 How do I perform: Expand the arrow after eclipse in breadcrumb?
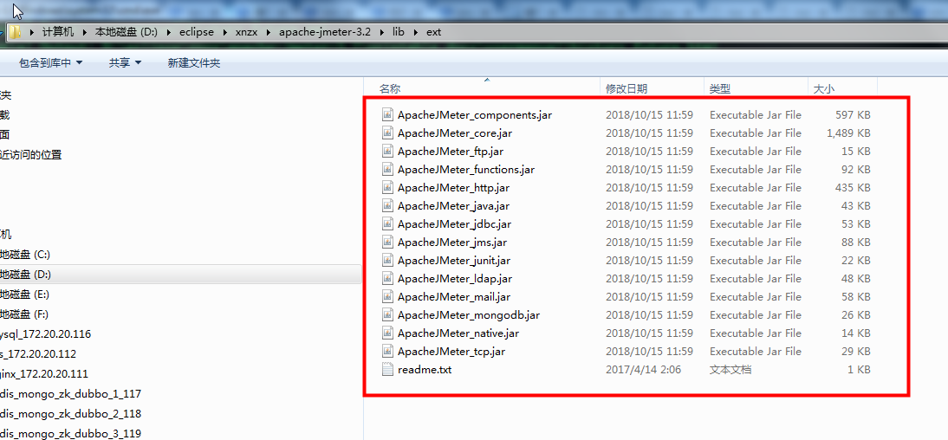coord(224,32)
